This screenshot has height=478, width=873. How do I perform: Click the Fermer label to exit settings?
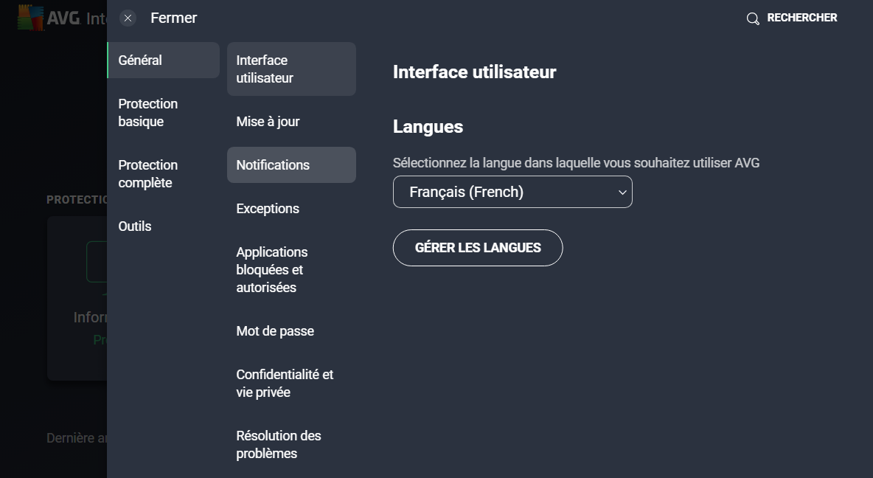pyautogui.click(x=173, y=18)
